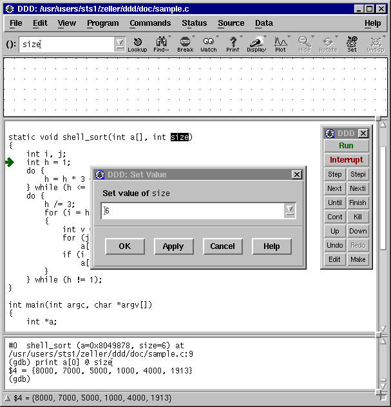The height and width of the screenshot is (407, 391).
Task: Click source window scrollbar up arrow
Action: point(383,124)
